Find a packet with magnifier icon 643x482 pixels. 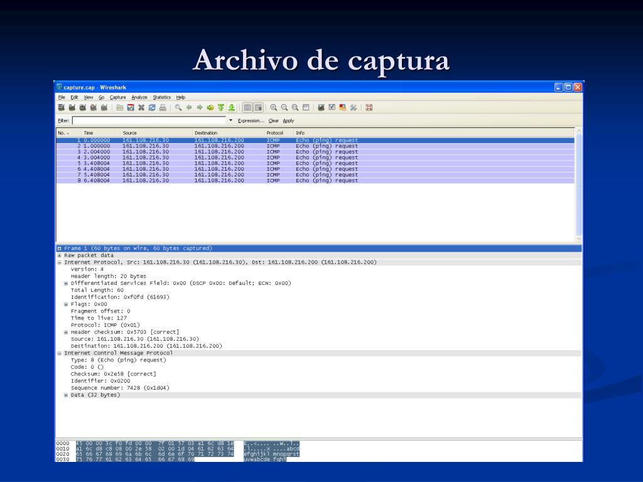point(178,107)
